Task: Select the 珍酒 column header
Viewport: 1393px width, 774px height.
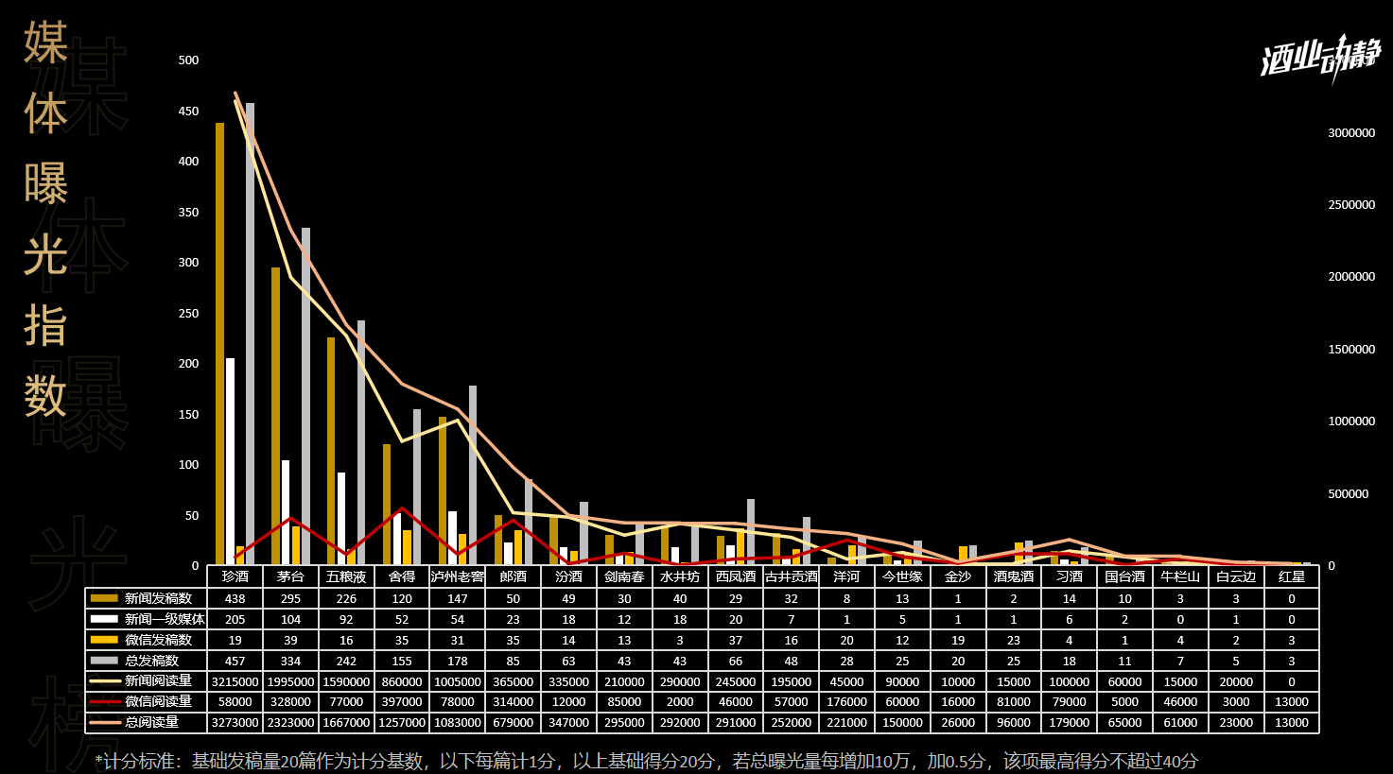Action: pyautogui.click(x=235, y=576)
